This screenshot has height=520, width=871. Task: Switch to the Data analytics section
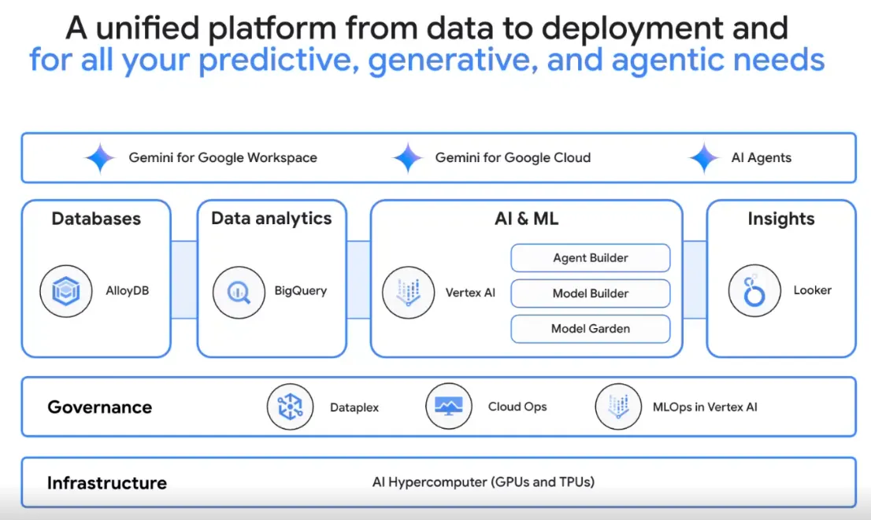pos(271,219)
